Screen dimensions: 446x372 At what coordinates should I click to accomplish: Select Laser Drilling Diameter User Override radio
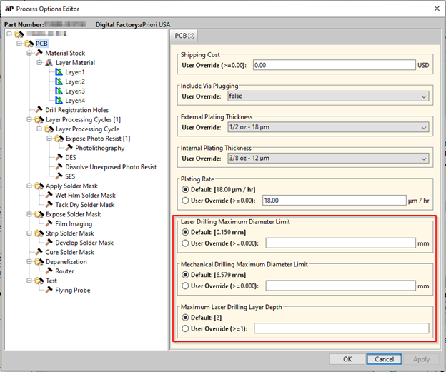point(185,243)
